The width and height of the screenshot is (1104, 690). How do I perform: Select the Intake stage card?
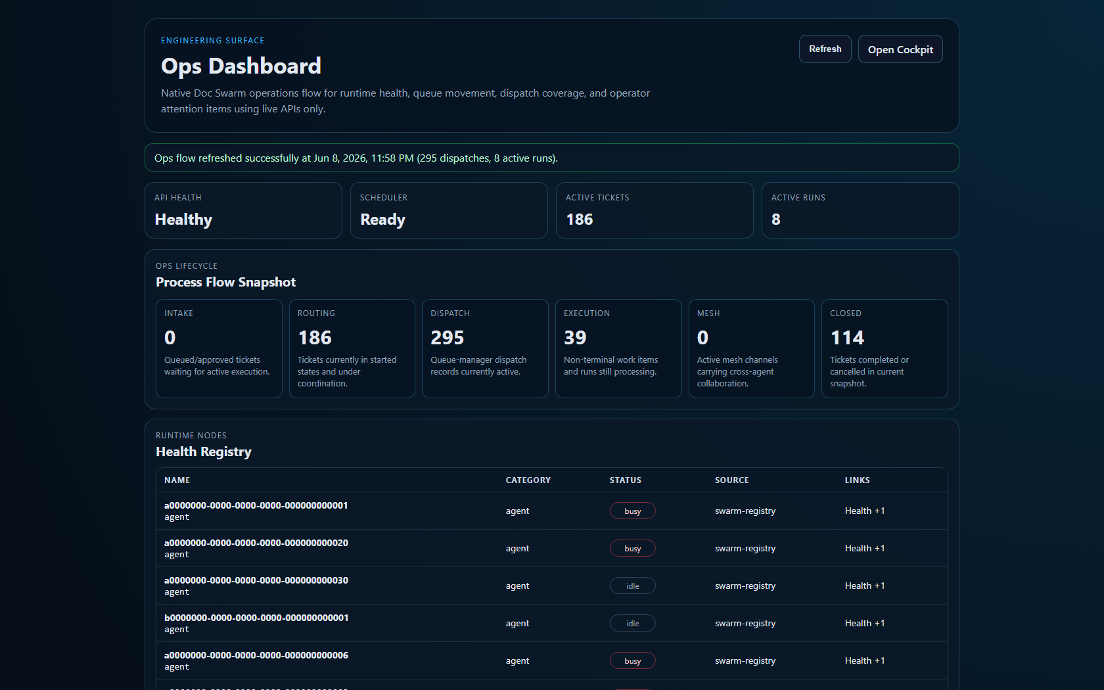tap(219, 348)
